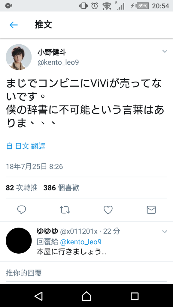Image resolution: width=173 pixels, height=307 pixels.
Task: View the 82 次轉推 retweets list
Action: coord(22,188)
